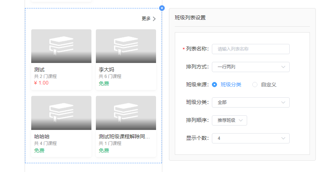336x172 pixels.
Task: Click the 班级列表设置 panel header
Action: pyautogui.click(x=190, y=18)
